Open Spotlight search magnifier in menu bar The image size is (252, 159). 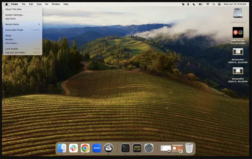coord(214,4)
